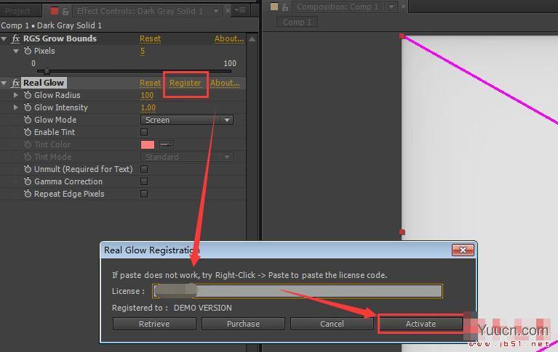Collapse the Real Glow effect
This screenshot has height=352, width=558.
pos(4,83)
